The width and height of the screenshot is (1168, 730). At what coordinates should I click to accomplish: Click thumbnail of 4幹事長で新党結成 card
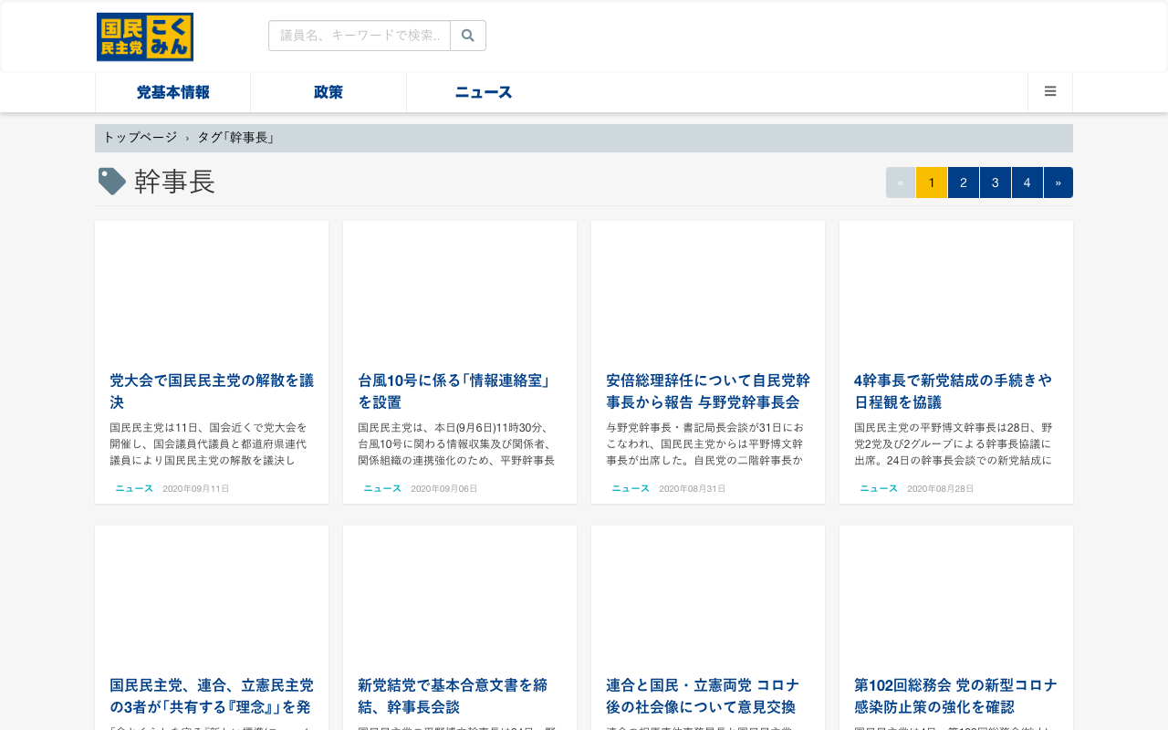956,288
